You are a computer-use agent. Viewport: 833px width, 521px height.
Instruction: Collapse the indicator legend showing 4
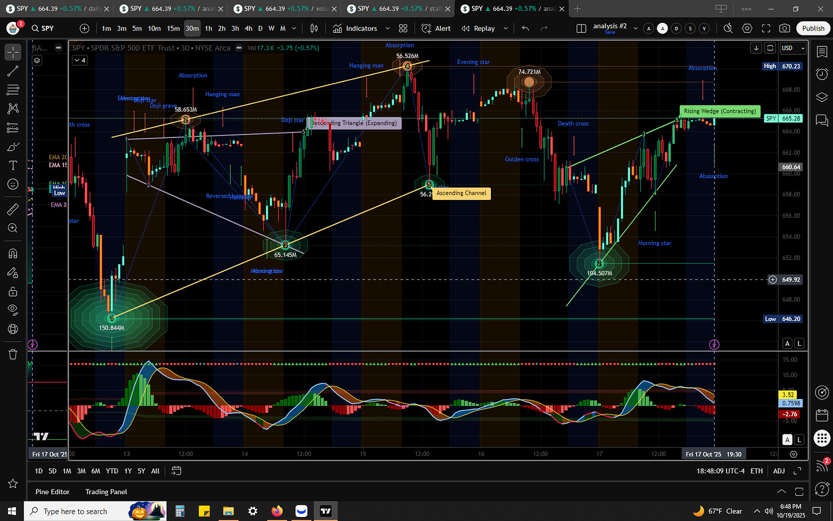click(x=80, y=60)
